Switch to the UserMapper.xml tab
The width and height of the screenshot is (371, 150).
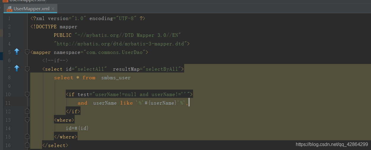(x=30, y=9)
